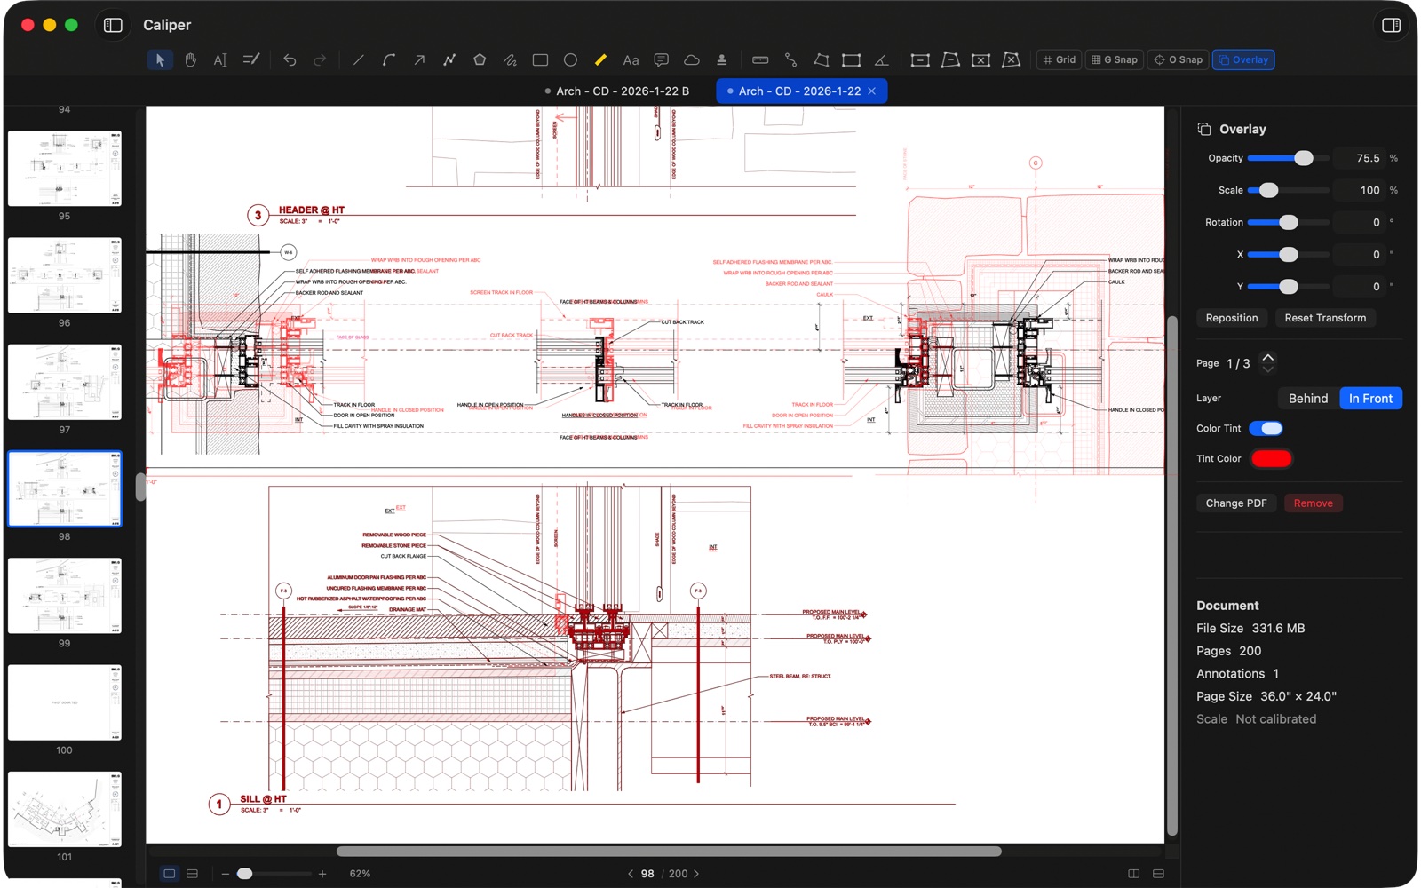Activate the hand pan tool

(190, 60)
